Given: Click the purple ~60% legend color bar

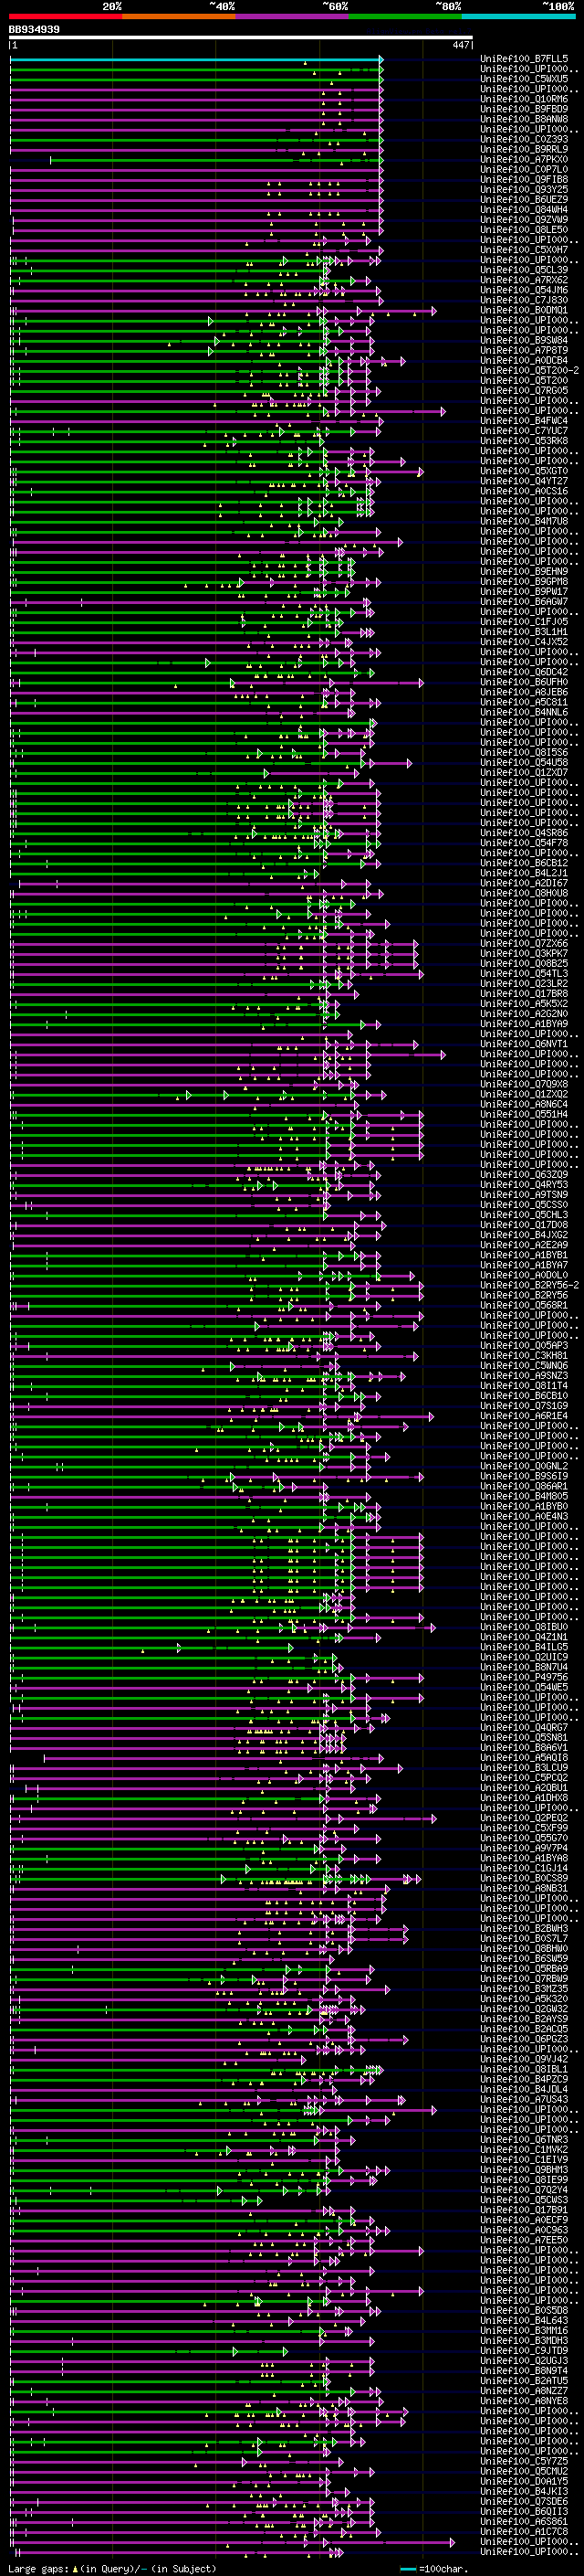Looking at the screenshot, I should pyautogui.click(x=293, y=16).
